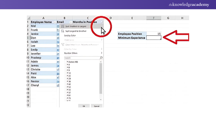The image size is (216, 114).
Task: Select the empty Minimum Experience value cell
Action: [x=154, y=38]
